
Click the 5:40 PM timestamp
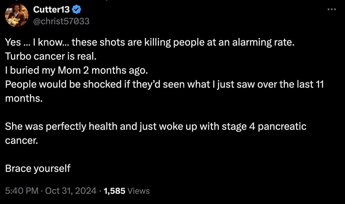tap(22, 191)
